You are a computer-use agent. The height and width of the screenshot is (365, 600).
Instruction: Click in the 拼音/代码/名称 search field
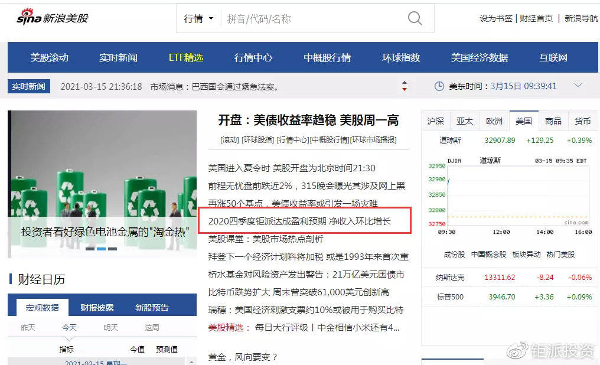pyautogui.click(x=314, y=18)
